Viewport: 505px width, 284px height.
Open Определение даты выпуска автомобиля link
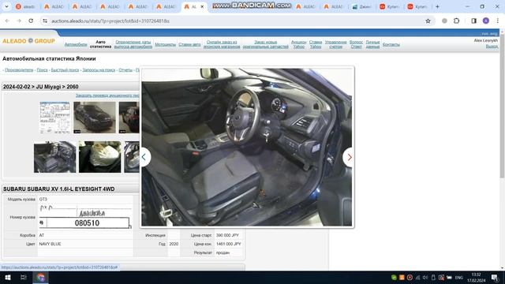pyautogui.click(x=133, y=44)
